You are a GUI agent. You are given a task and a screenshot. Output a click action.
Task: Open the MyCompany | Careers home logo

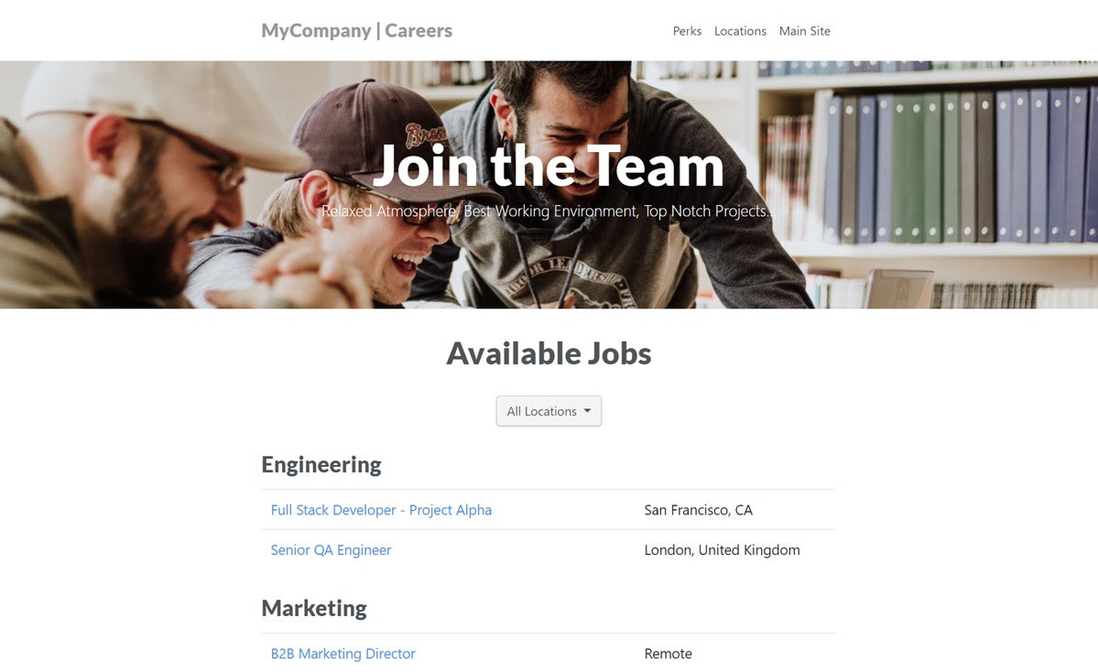click(356, 31)
